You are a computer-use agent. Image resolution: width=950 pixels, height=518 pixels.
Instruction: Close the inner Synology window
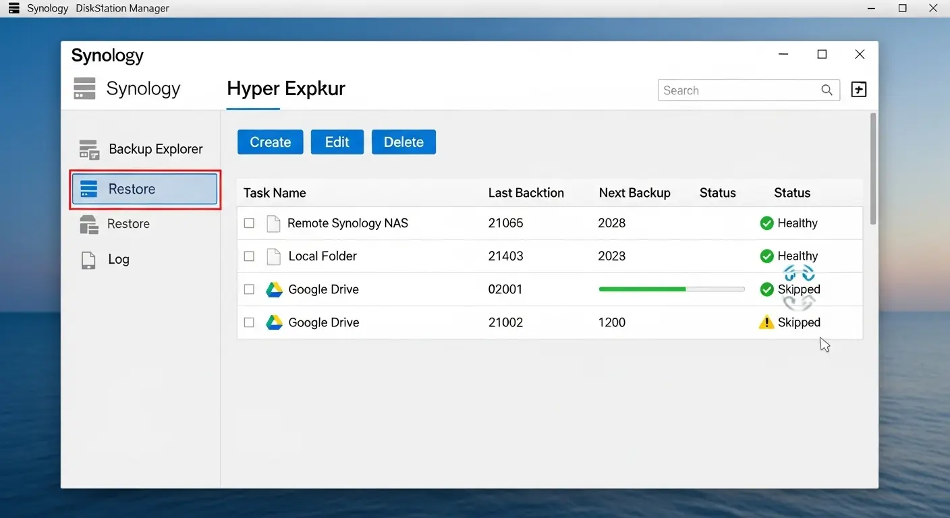pos(860,55)
